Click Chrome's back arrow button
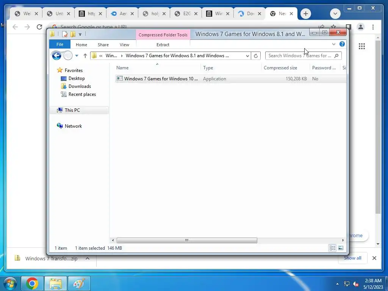This screenshot has height=291, width=388. pos(15,27)
